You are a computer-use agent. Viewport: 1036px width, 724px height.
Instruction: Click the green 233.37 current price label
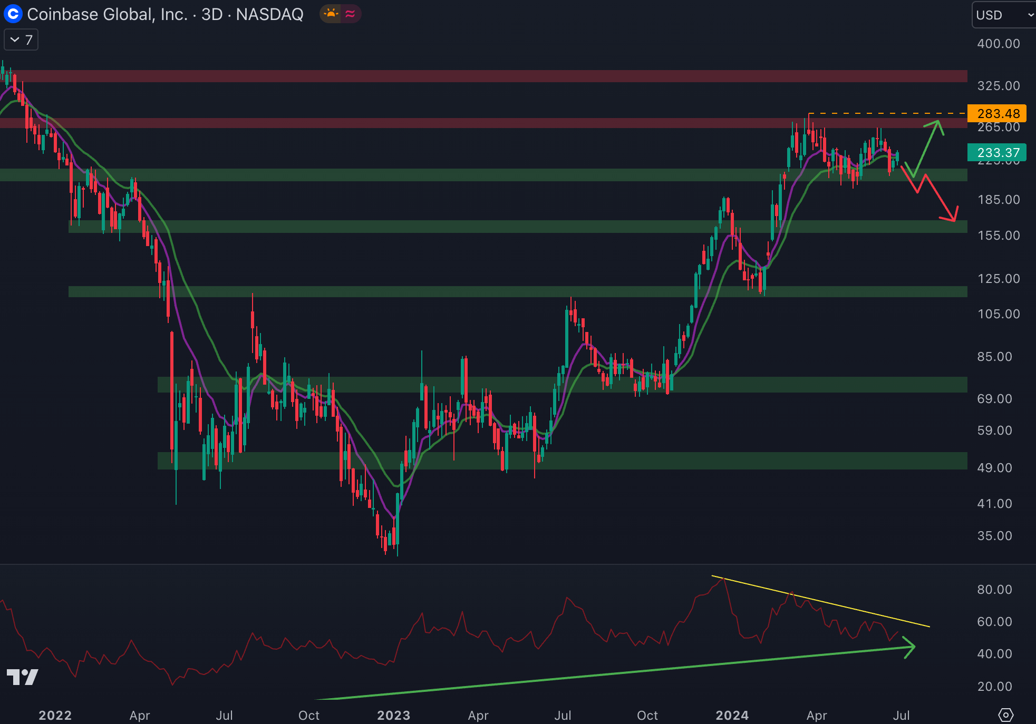point(996,153)
